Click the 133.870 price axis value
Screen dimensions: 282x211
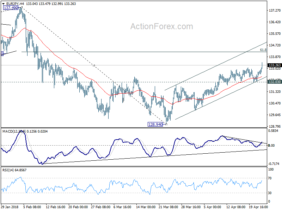pyautogui.click(x=275, y=57)
